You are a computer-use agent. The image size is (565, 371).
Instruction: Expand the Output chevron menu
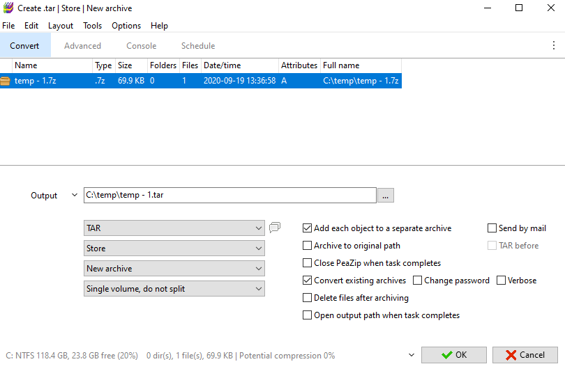pyautogui.click(x=75, y=195)
